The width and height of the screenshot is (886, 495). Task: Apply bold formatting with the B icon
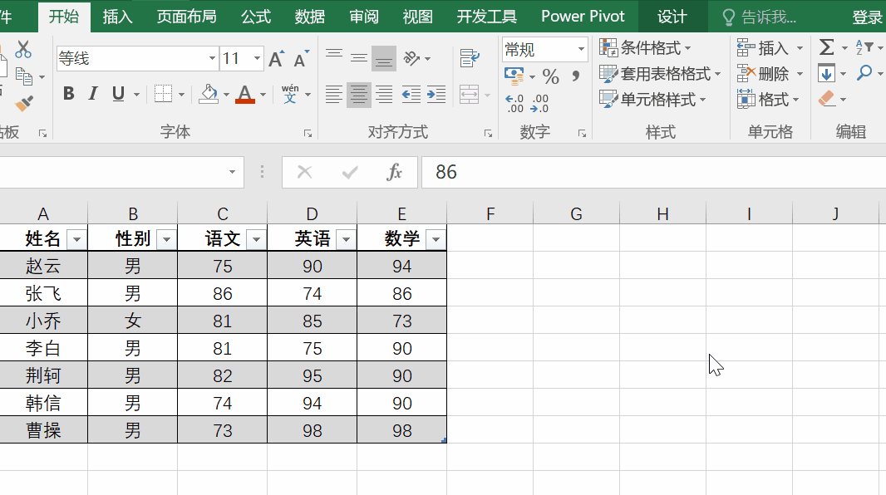68,94
